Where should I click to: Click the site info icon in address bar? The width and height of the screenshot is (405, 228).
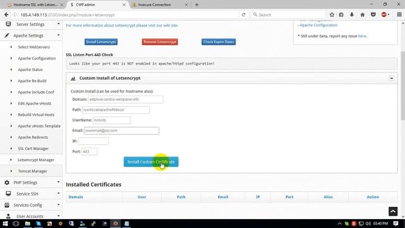point(15,15)
